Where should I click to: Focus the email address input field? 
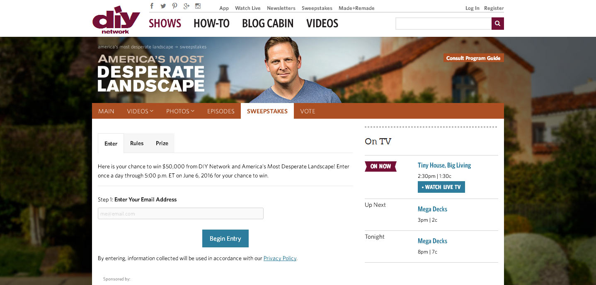click(x=181, y=213)
